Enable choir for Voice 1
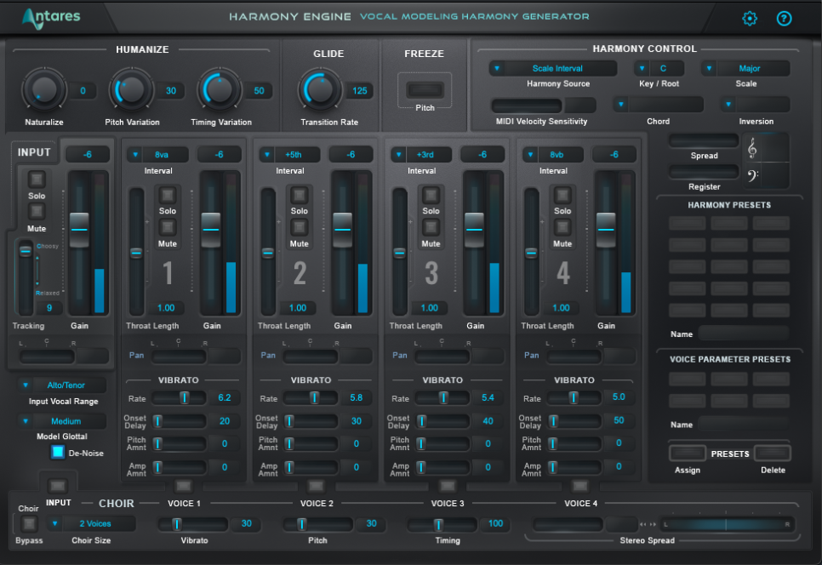822x565 pixels. point(184,486)
